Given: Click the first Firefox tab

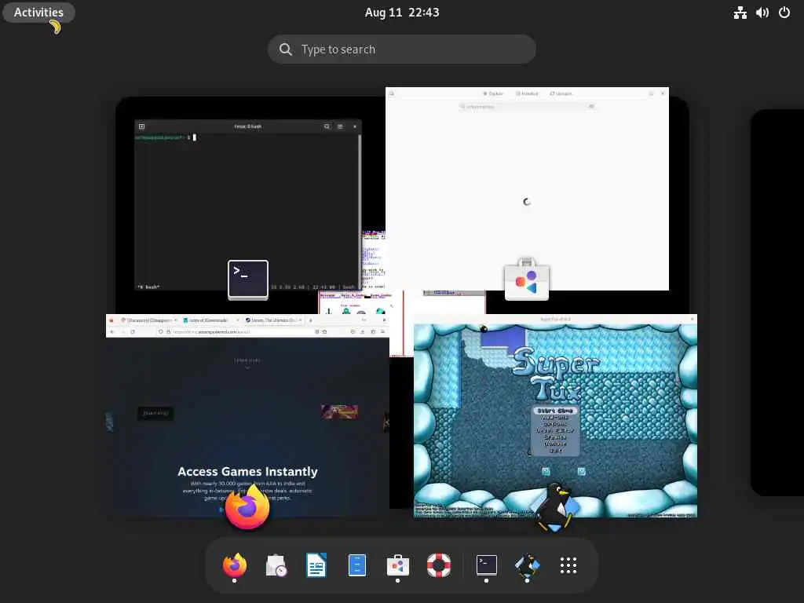Looking at the screenshot, I should click(148, 320).
